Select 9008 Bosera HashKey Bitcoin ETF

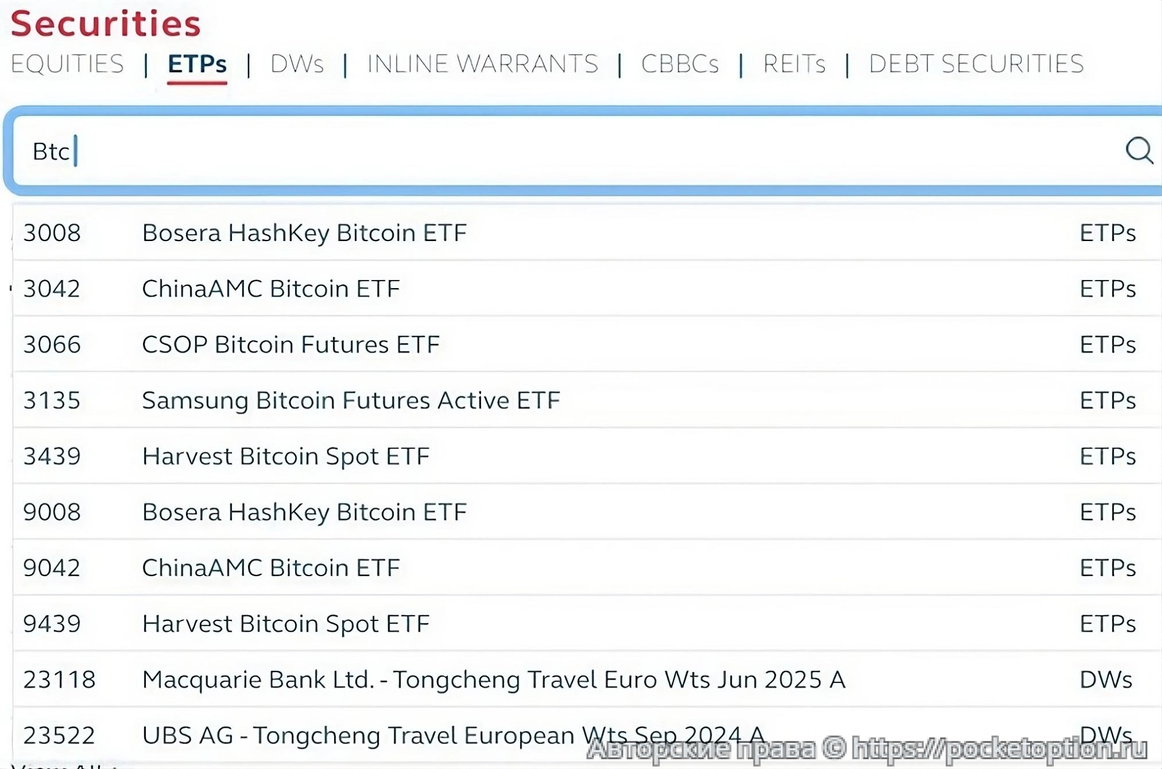(304, 512)
